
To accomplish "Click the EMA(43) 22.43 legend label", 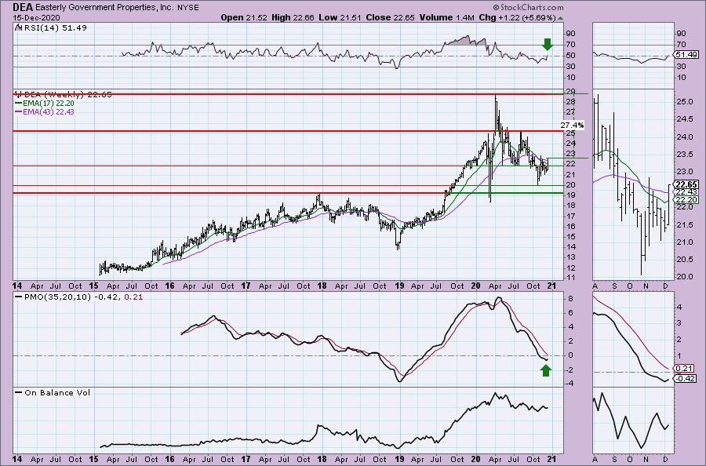I will 49,111.
